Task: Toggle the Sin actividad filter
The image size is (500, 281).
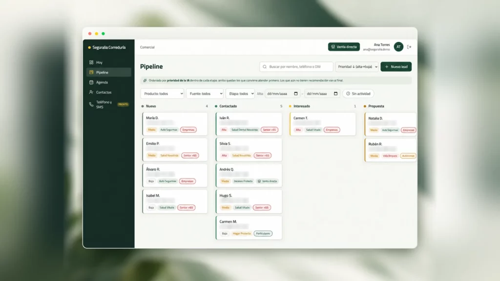Action: pyautogui.click(x=358, y=94)
